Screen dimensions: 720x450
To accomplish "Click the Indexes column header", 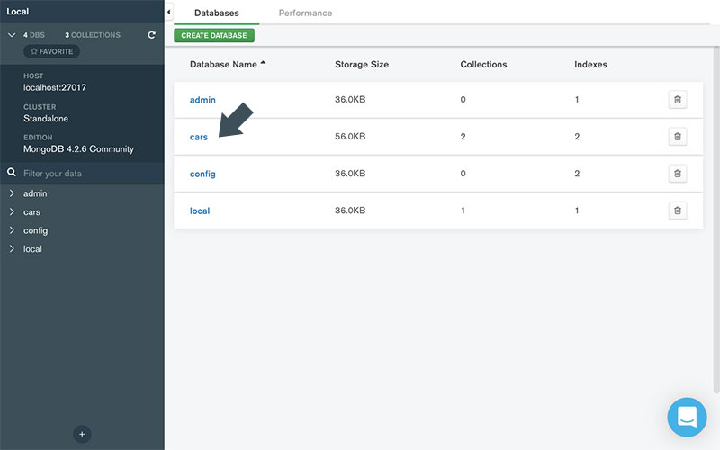I will (x=590, y=64).
